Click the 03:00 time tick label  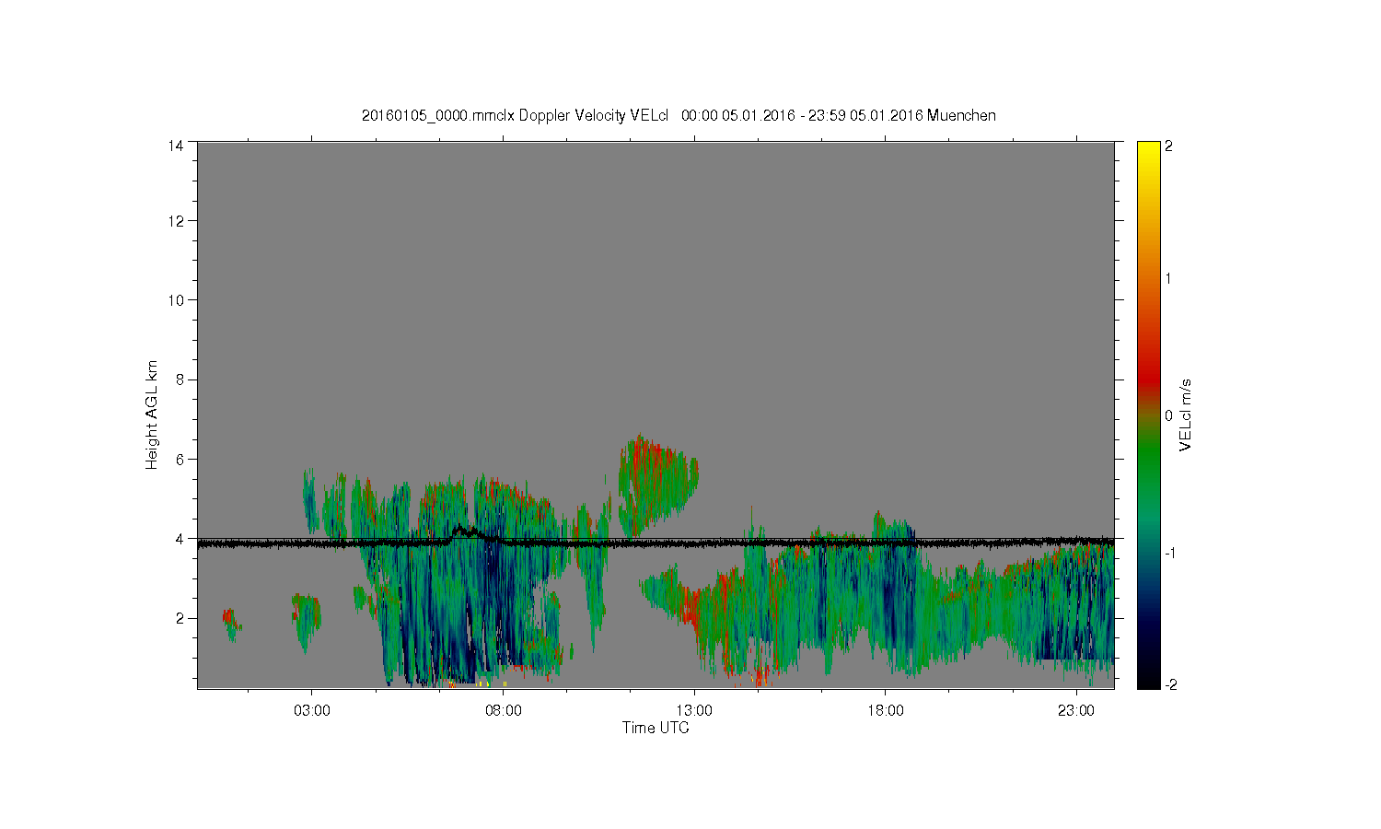[x=312, y=711]
